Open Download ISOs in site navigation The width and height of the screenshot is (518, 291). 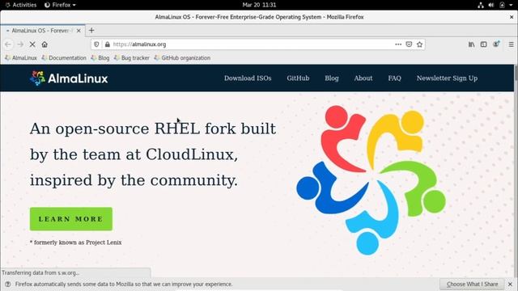[248, 78]
